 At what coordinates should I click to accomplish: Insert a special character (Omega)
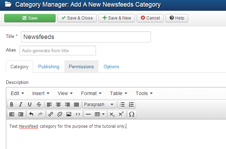[x=132, y=114]
